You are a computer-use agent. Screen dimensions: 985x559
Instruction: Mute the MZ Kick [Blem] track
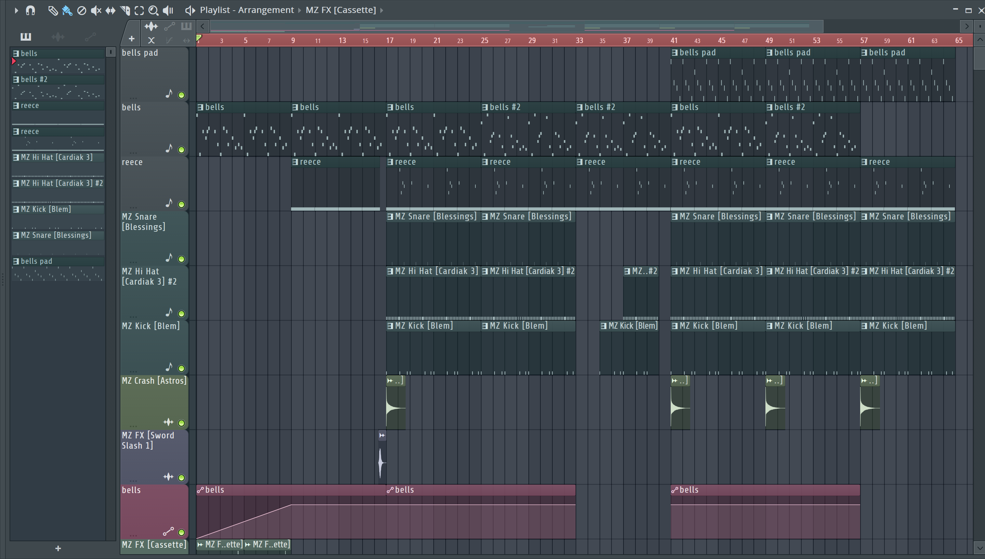(181, 368)
